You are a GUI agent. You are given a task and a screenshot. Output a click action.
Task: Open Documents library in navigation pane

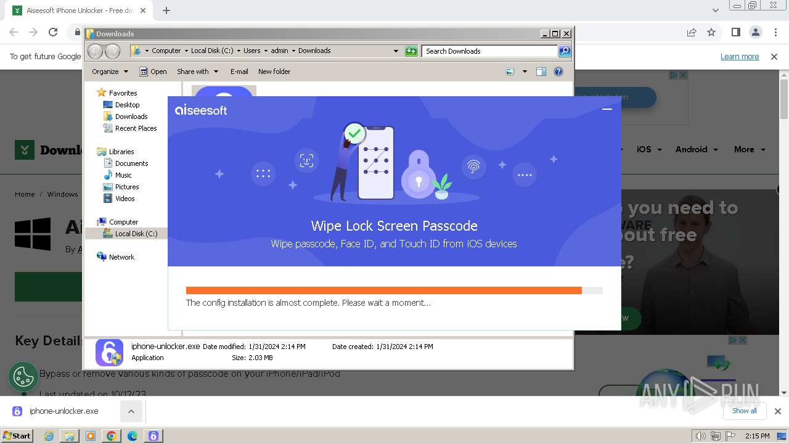[x=131, y=163]
